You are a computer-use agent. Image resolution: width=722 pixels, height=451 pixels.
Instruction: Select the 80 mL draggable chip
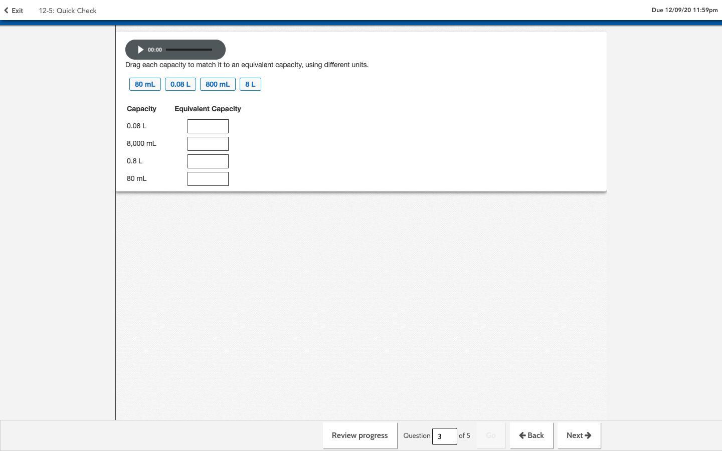145,84
